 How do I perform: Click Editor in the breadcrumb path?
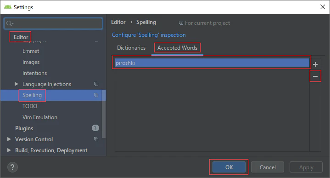[x=118, y=22]
